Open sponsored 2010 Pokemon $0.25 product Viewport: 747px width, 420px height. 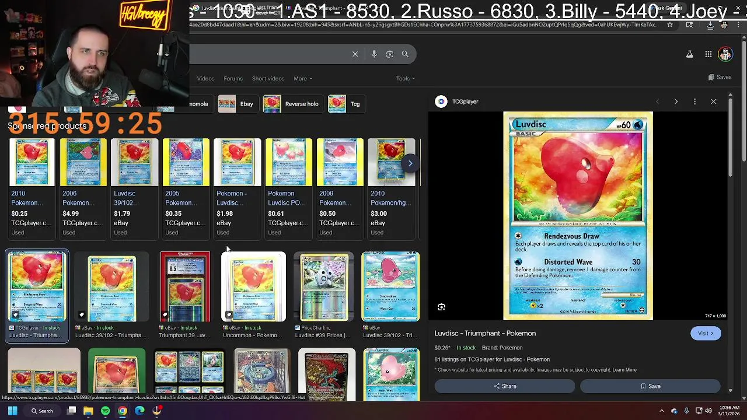pos(32,188)
